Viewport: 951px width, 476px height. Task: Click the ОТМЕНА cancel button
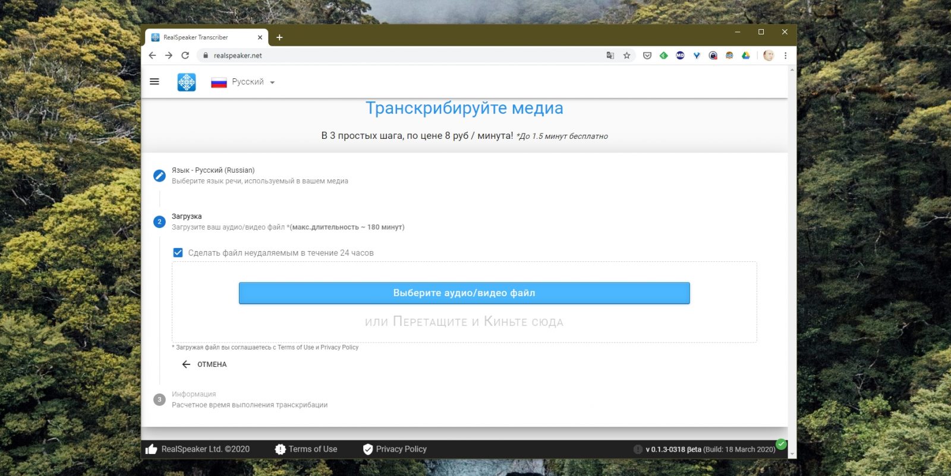coord(204,364)
